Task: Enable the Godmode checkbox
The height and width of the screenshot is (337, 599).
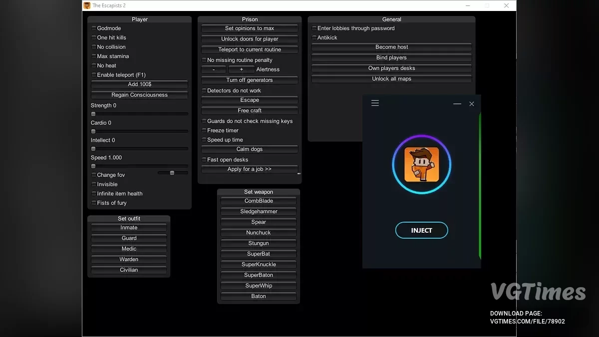Action: pyautogui.click(x=94, y=28)
